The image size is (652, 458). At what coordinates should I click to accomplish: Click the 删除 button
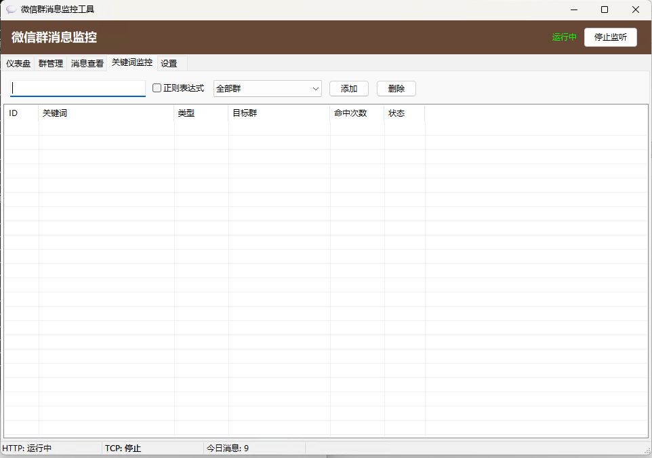click(x=396, y=89)
